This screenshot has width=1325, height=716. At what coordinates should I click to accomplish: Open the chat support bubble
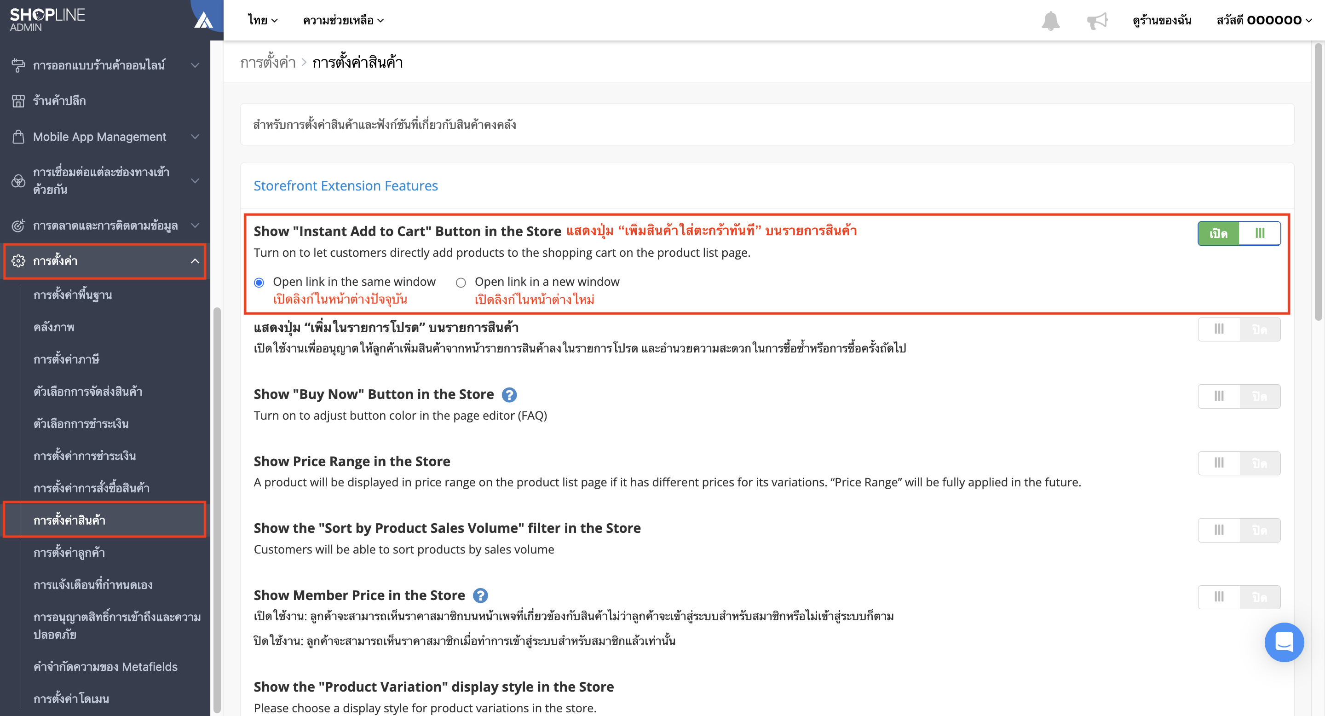point(1284,642)
